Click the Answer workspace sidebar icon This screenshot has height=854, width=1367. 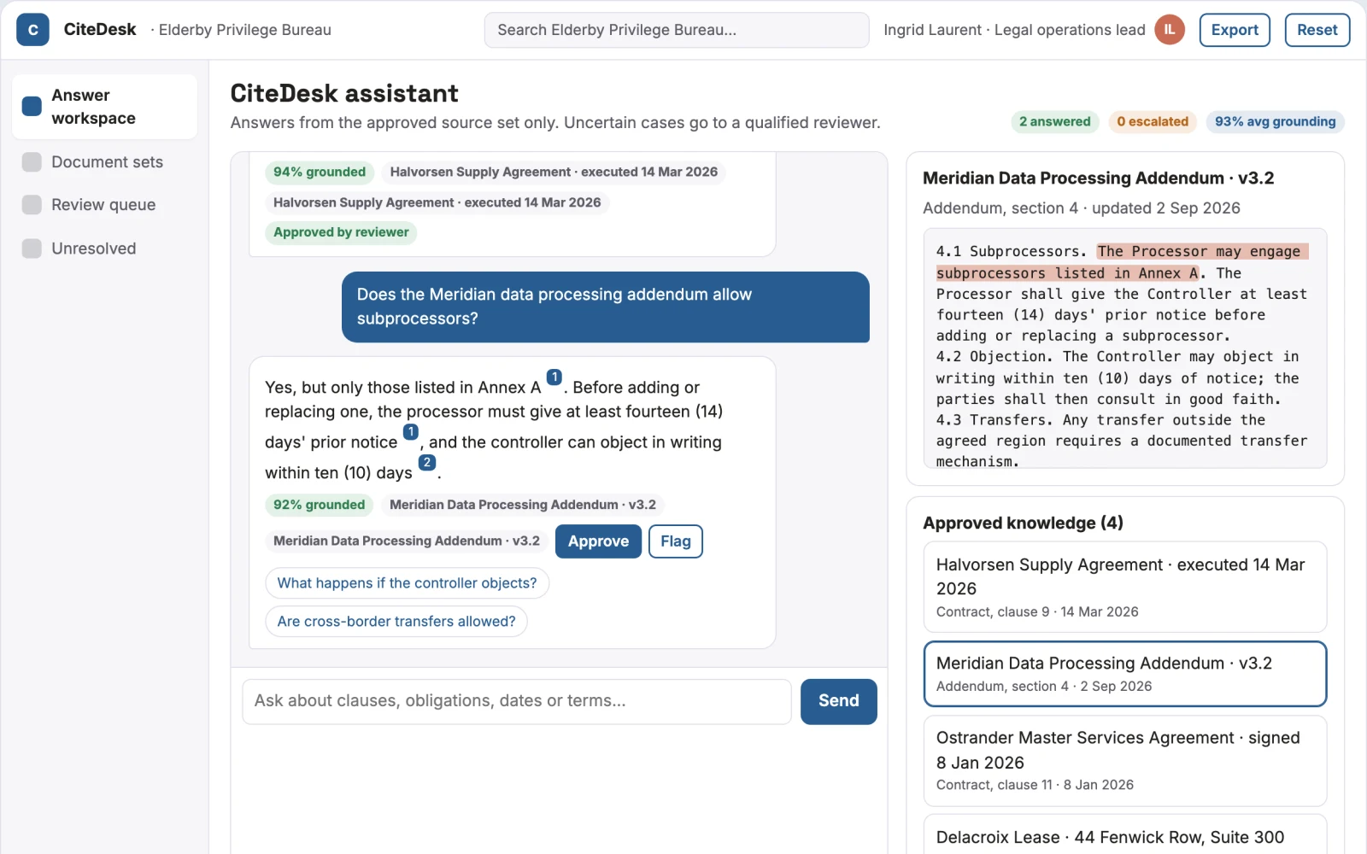pyautogui.click(x=32, y=106)
